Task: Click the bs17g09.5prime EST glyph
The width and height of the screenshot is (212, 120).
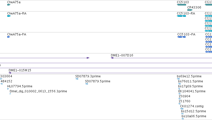Action: pos(179,89)
